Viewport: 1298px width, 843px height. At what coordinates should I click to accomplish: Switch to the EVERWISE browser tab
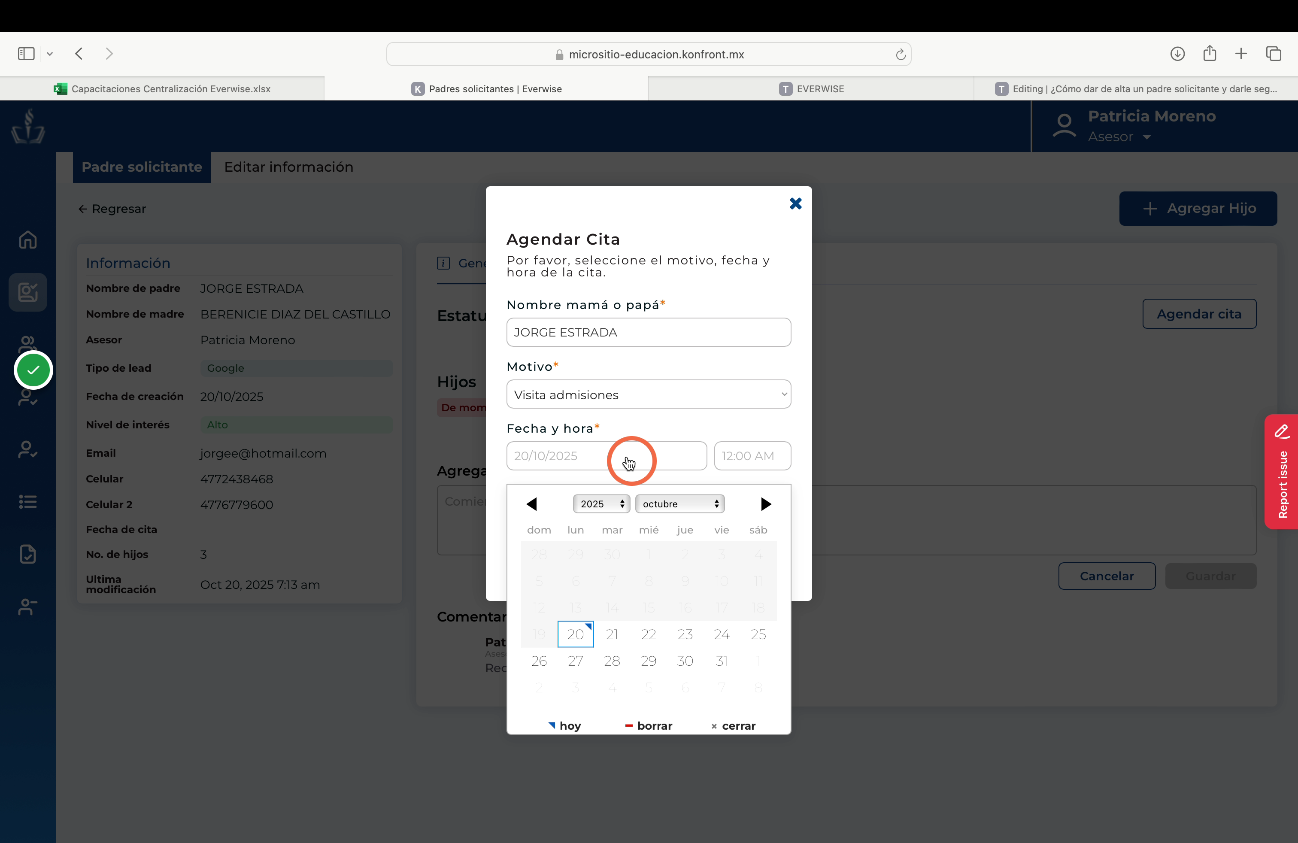pos(811,88)
